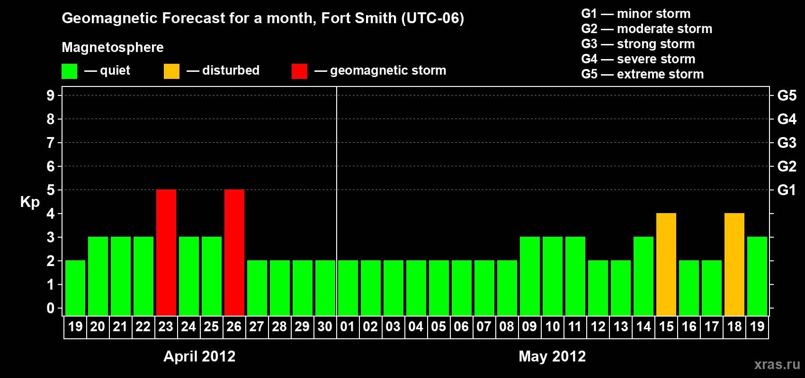Click the G2 label on the right axis
Viewport: 805px width, 378px height.
coord(787,166)
